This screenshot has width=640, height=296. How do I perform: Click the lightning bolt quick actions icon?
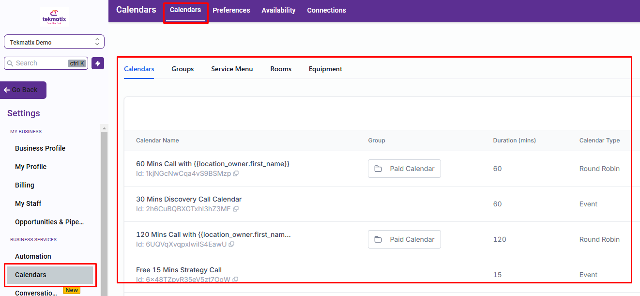(98, 63)
